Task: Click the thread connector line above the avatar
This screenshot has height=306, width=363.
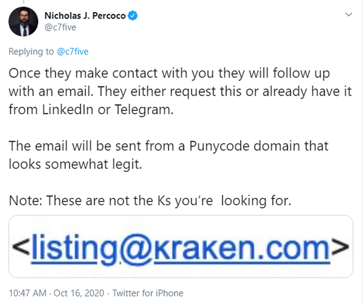Action: click(23, 2)
